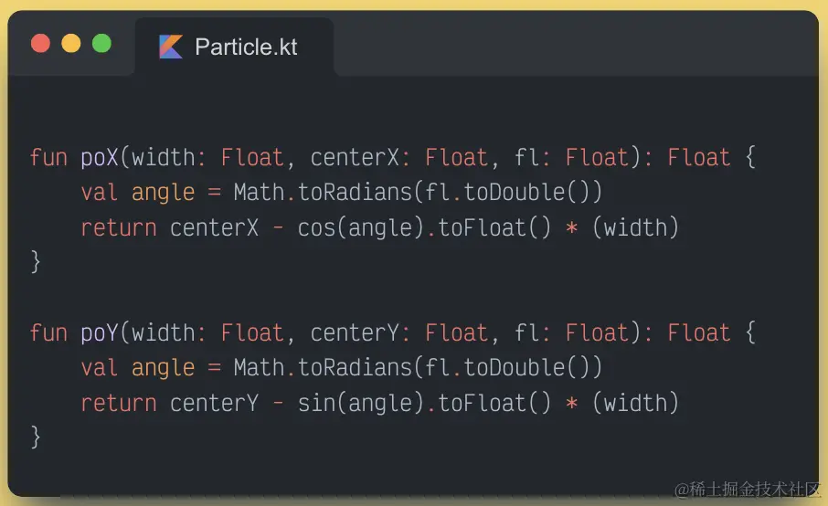Click the Kotlin logo icon in the tab
The height and width of the screenshot is (506, 828).
(171, 47)
